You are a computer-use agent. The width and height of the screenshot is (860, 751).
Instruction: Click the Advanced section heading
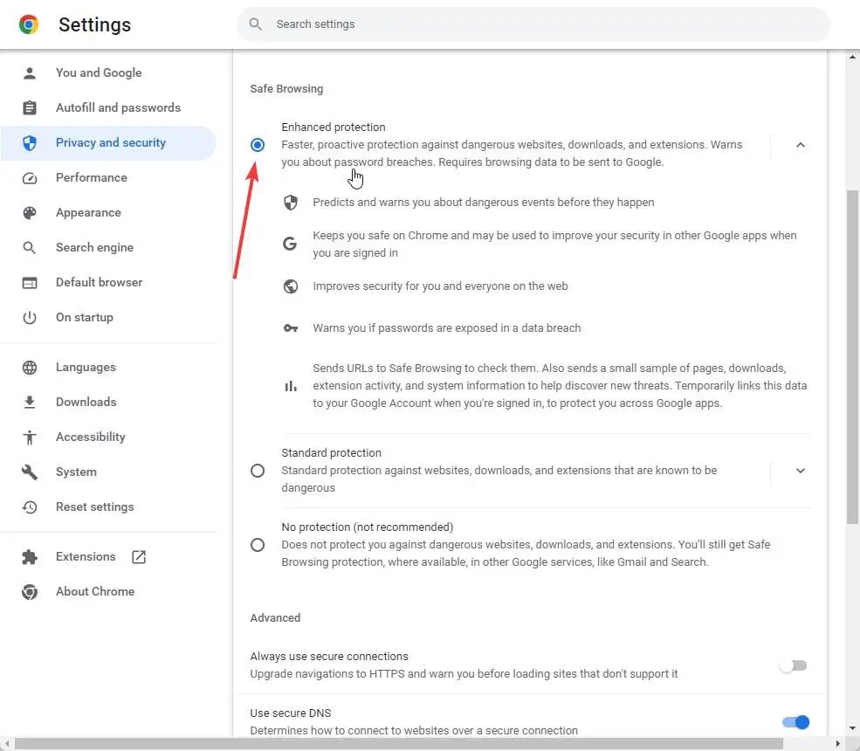275,618
